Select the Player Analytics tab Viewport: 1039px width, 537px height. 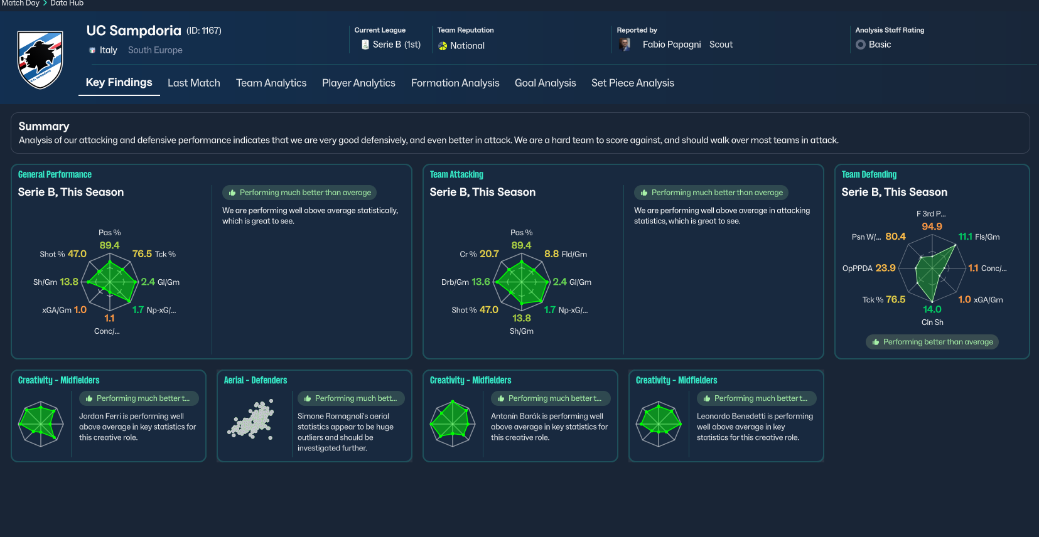[x=358, y=83]
